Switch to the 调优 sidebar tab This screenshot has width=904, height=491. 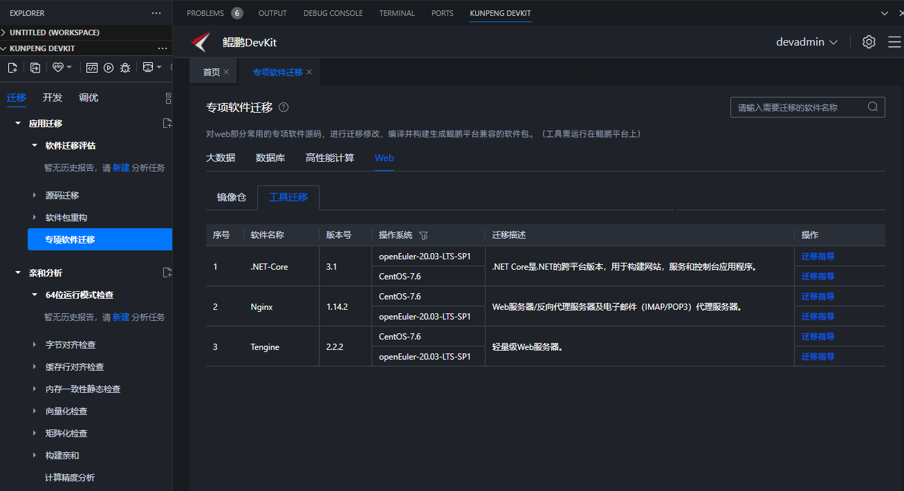[x=89, y=98]
